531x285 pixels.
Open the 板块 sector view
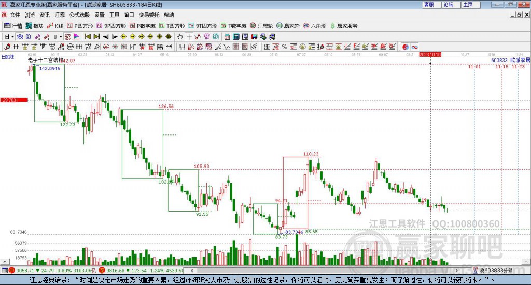pyautogui.click(x=35, y=26)
